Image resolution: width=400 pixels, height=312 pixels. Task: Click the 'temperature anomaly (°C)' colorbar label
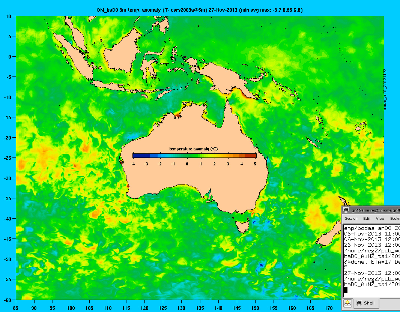194,149
